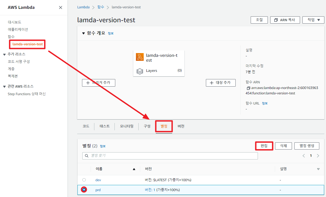Click page number 1 in pagination

pos(311,156)
